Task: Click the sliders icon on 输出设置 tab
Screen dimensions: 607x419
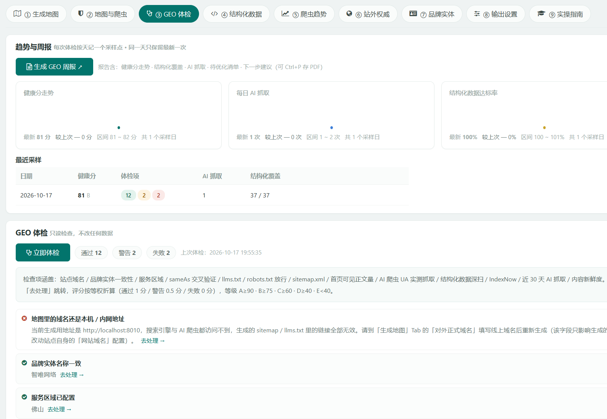Action: 477,14
